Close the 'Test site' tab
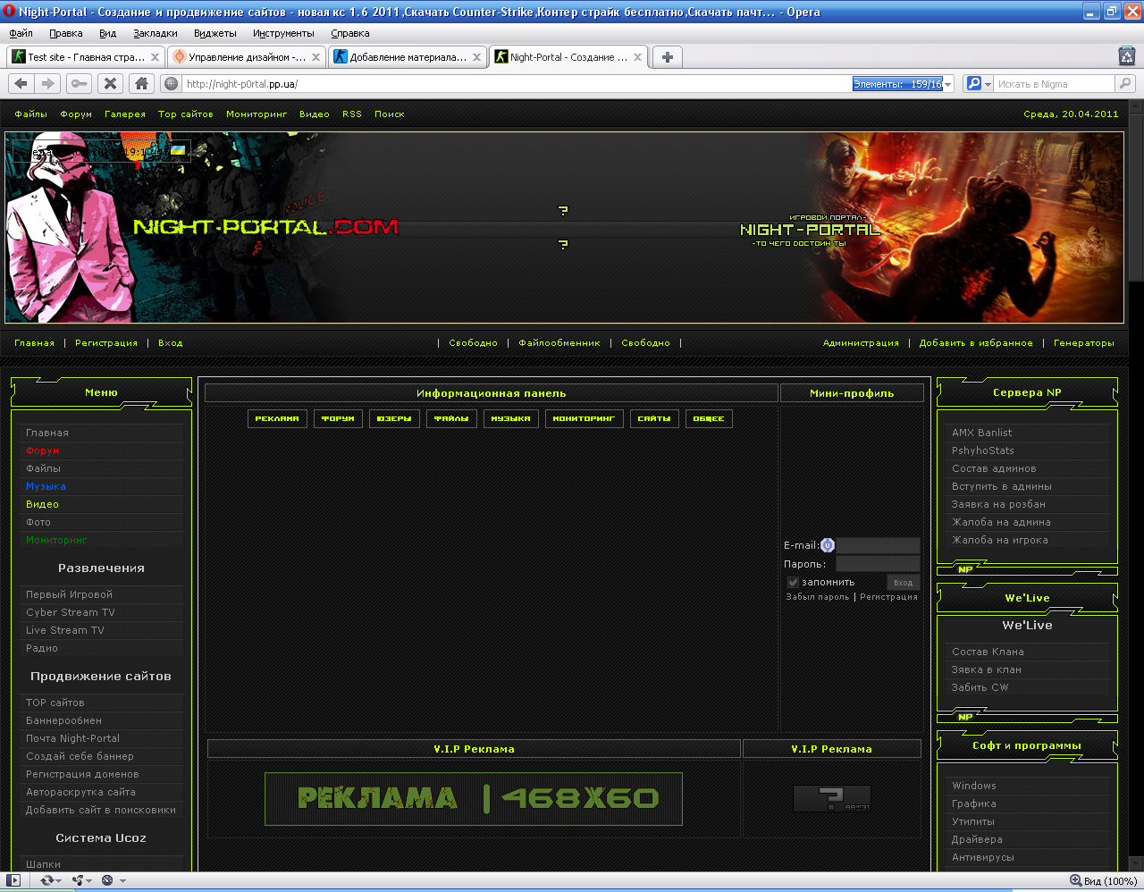The height and width of the screenshot is (892, 1144). point(155,57)
